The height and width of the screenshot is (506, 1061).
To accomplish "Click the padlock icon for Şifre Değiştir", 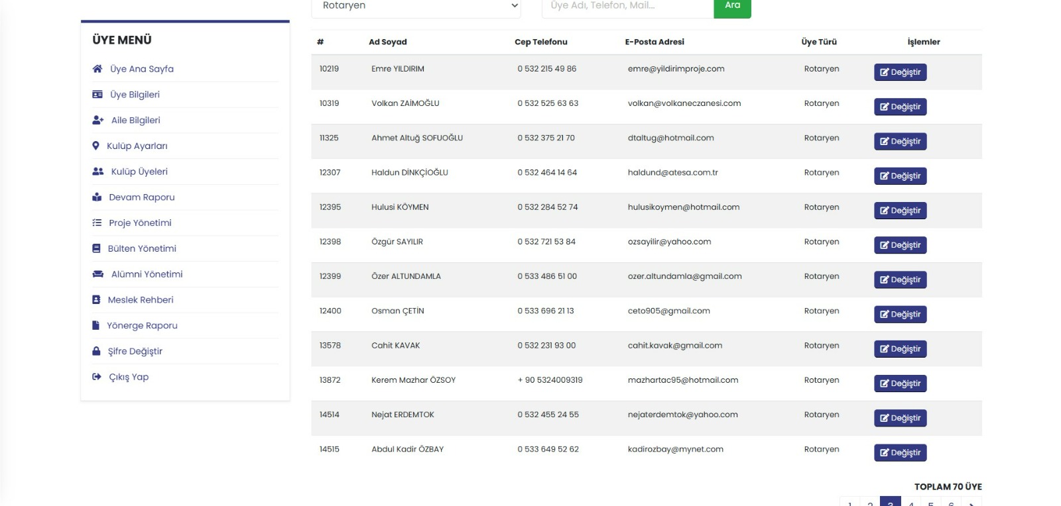I will (96, 352).
